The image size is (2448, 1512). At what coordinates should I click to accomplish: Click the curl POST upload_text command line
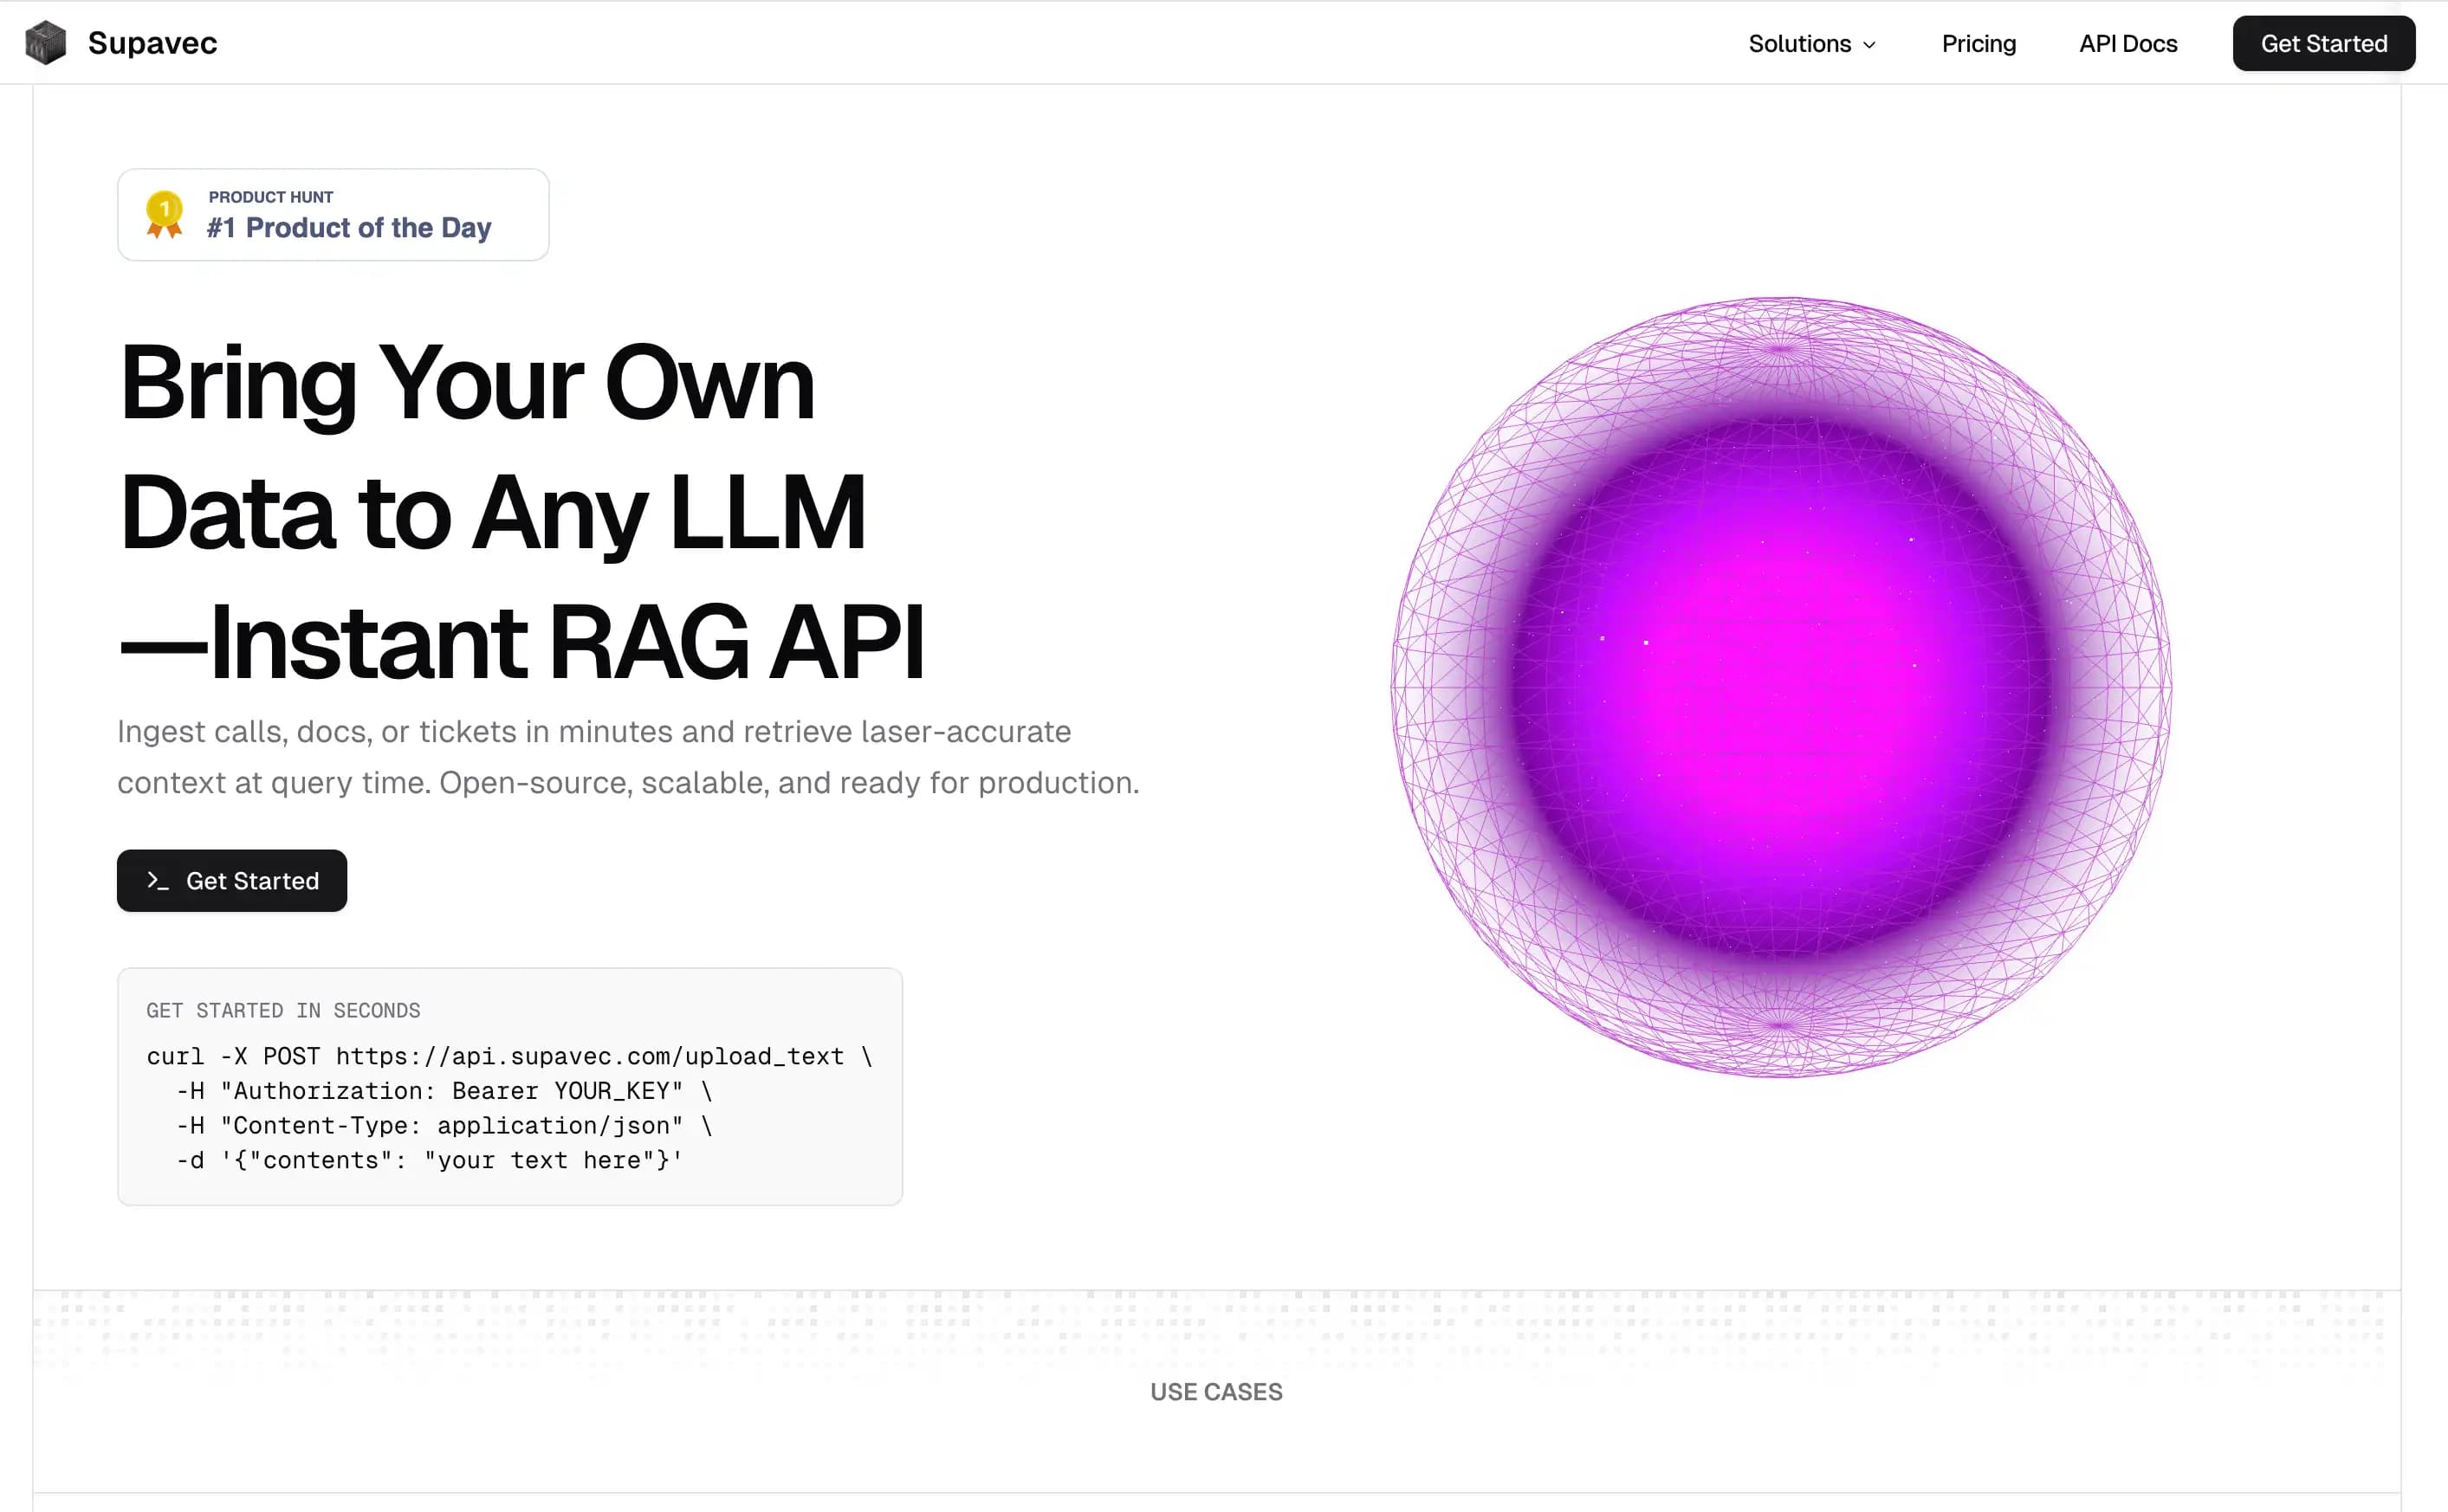click(x=509, y=1056)
